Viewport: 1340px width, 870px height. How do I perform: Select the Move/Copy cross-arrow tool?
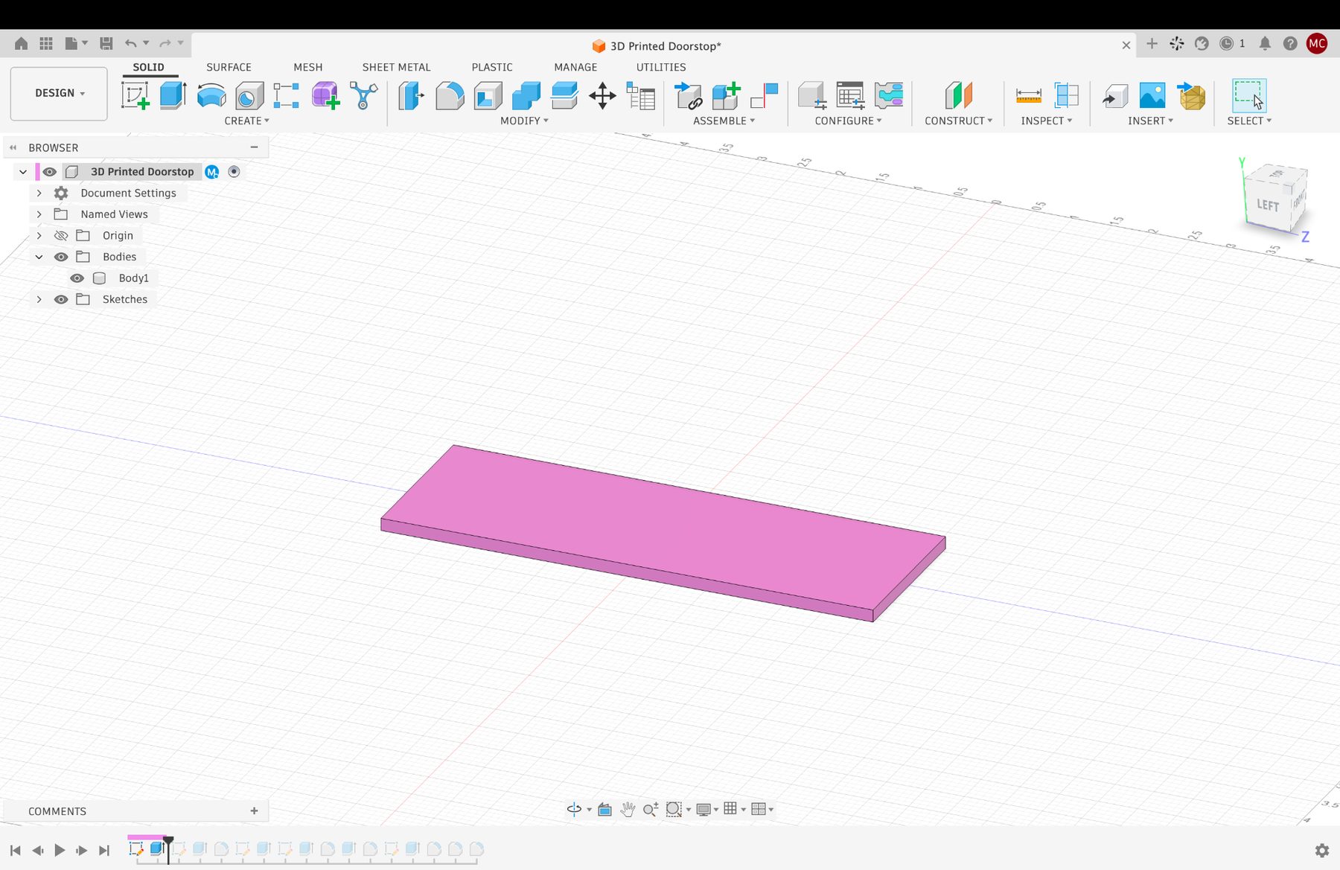coord(602,96)
